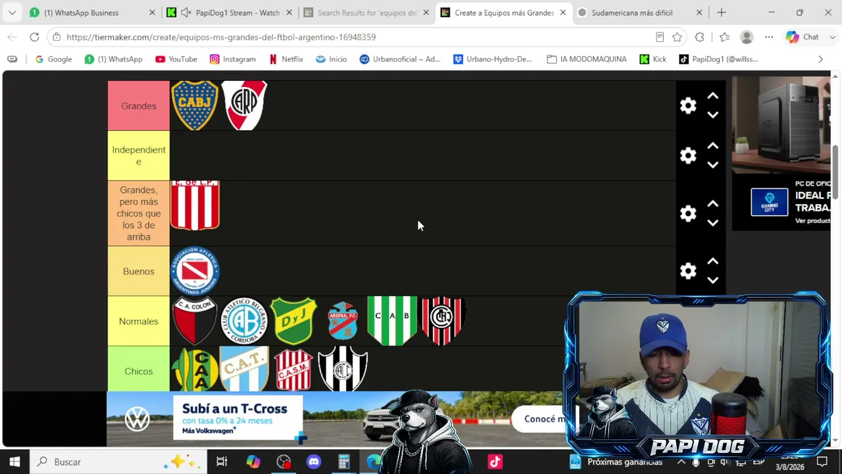Open the browser extensions icon
842x474 pixels.
tap(699, 37)
